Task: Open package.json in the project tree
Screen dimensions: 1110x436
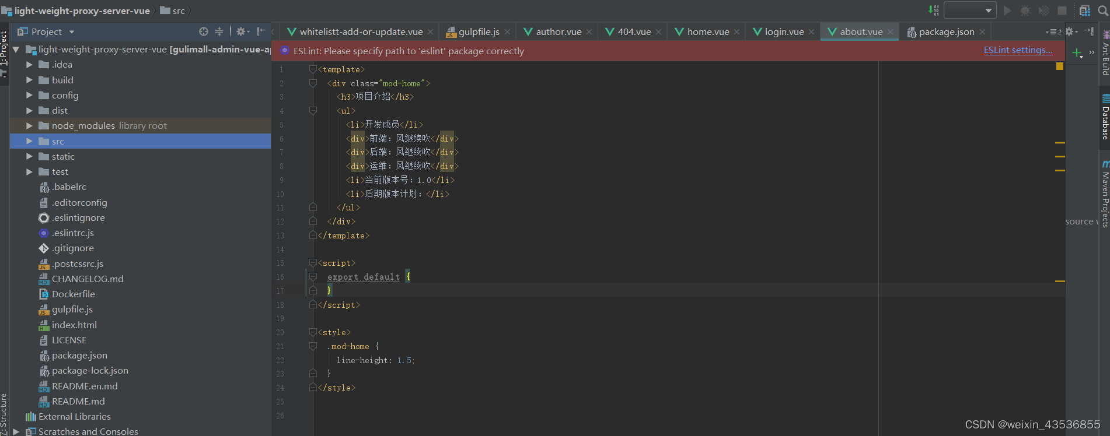Action: (x=79, y=355)
